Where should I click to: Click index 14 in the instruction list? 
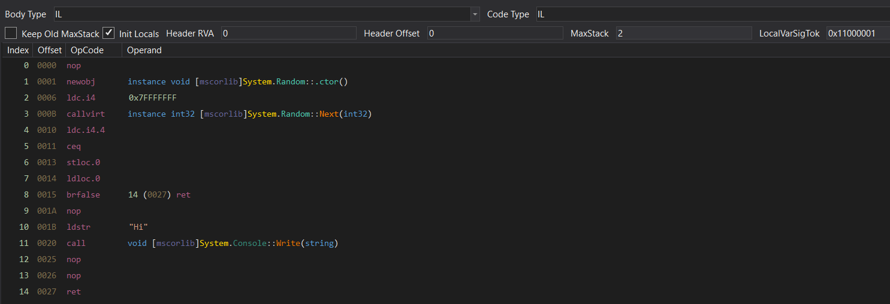[x=24, y=291]
